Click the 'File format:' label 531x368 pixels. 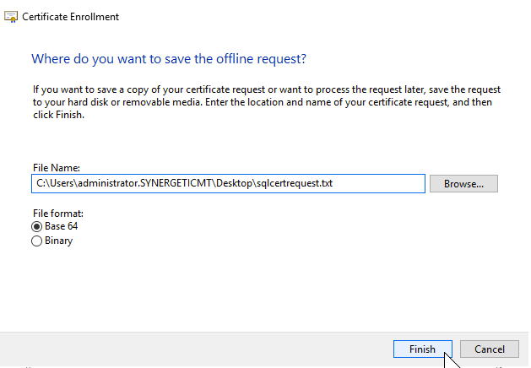click(x=58, y=214)
